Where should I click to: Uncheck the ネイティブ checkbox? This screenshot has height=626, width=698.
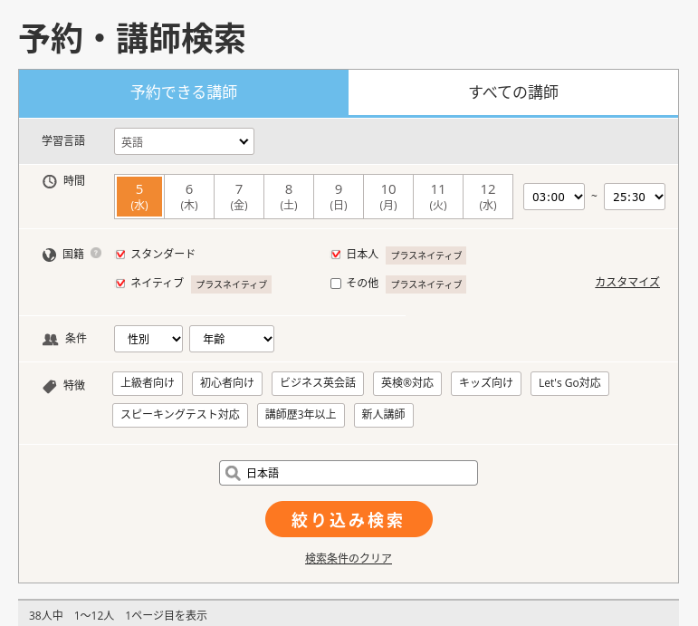point(120,284)
